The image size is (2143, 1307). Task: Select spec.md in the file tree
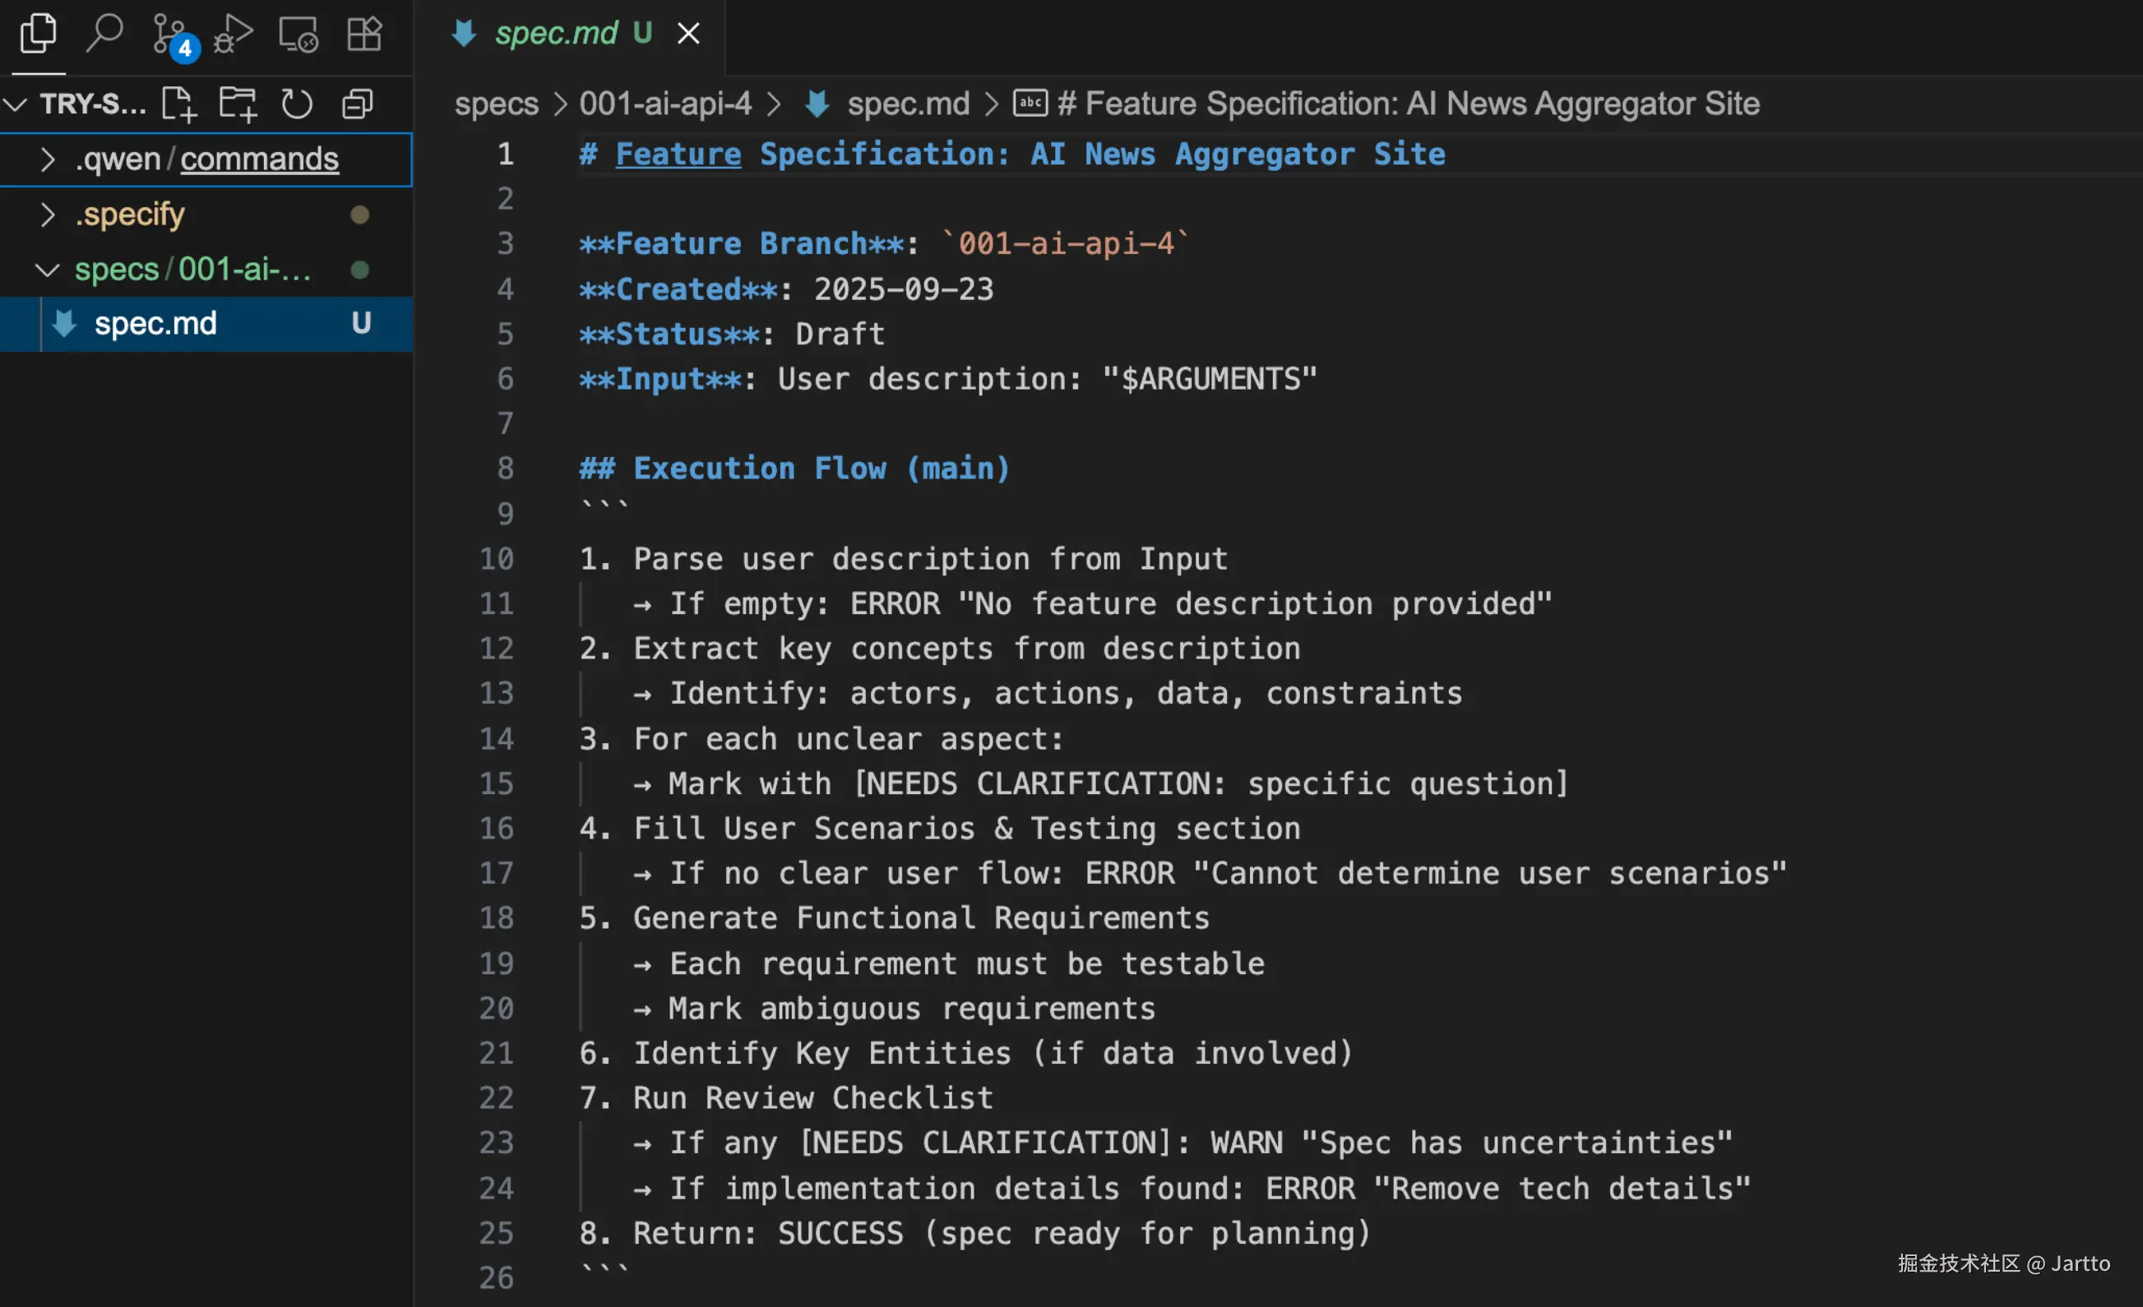(x=155, y=324)
